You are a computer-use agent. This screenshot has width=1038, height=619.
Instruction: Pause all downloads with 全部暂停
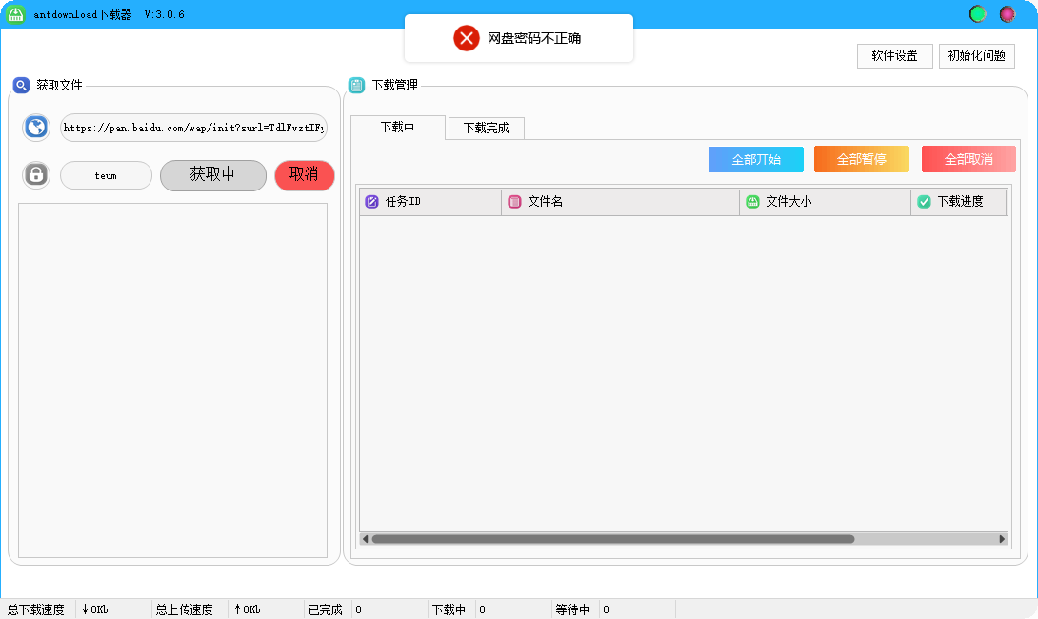point(862,159)
